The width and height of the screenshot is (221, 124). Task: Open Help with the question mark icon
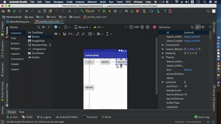point(165,11)
